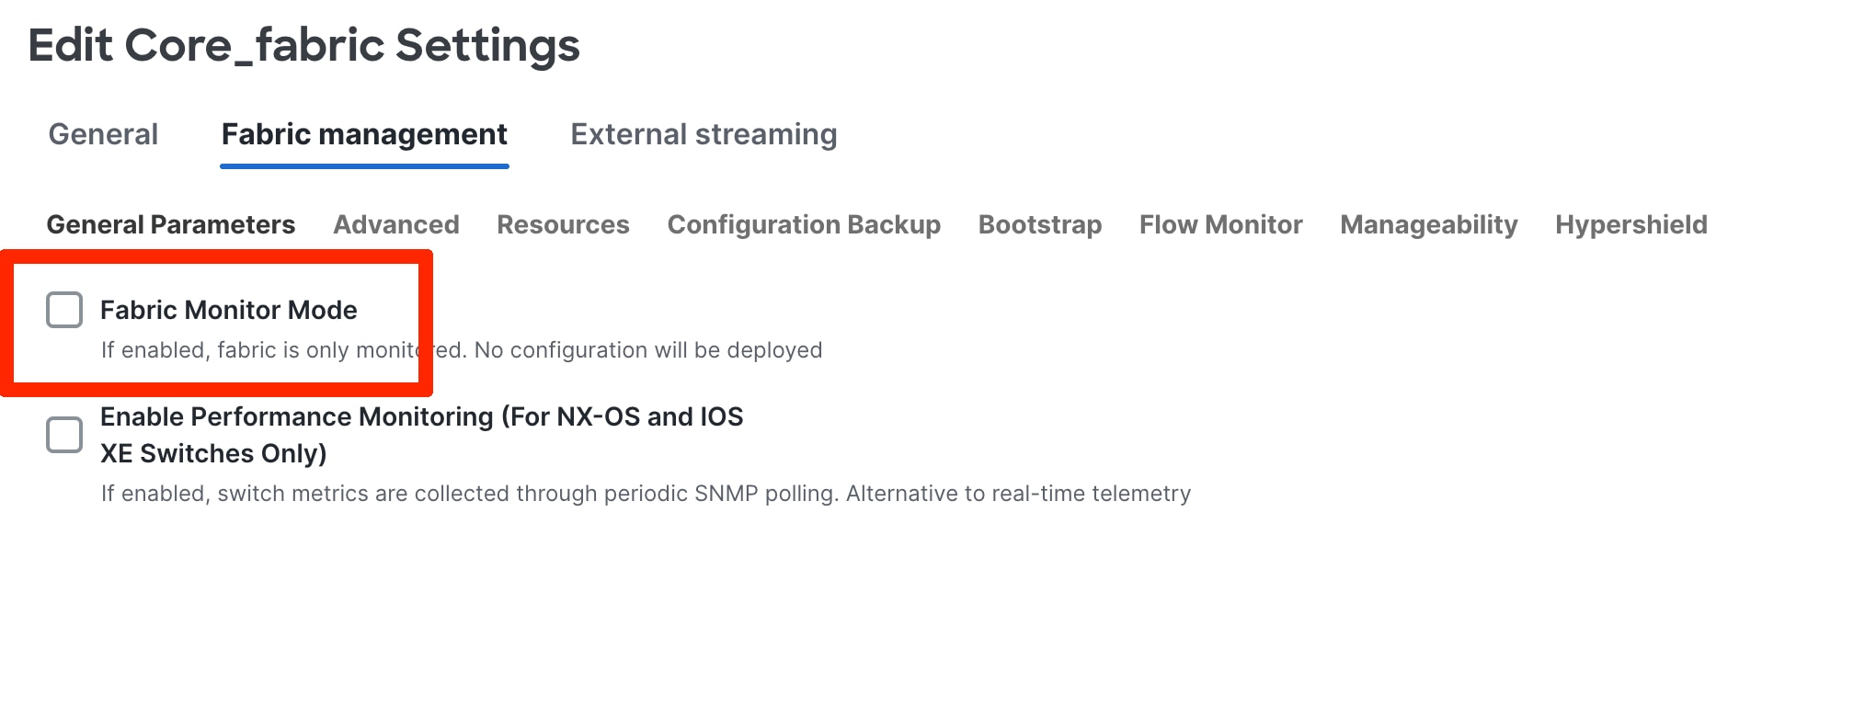The height and width of the screenshot is (706, 1865).
Task: Click the Edit Core_fabric Settings heading
Action: (303, 46)
